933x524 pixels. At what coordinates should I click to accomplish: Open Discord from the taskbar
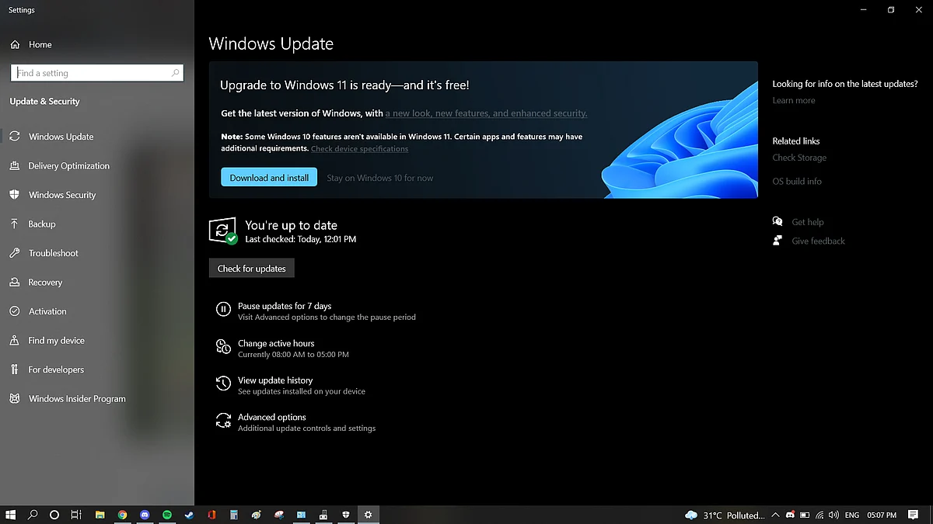[145, 515]
